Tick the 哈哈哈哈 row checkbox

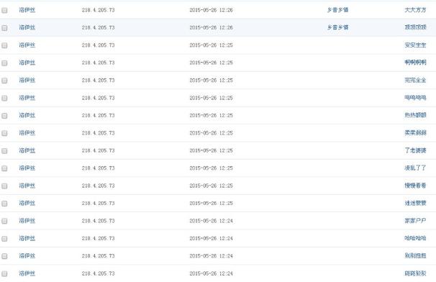[4, 239]
